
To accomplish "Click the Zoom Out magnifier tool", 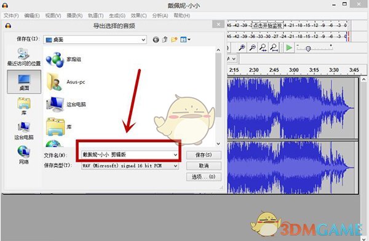I will [253, 47].
